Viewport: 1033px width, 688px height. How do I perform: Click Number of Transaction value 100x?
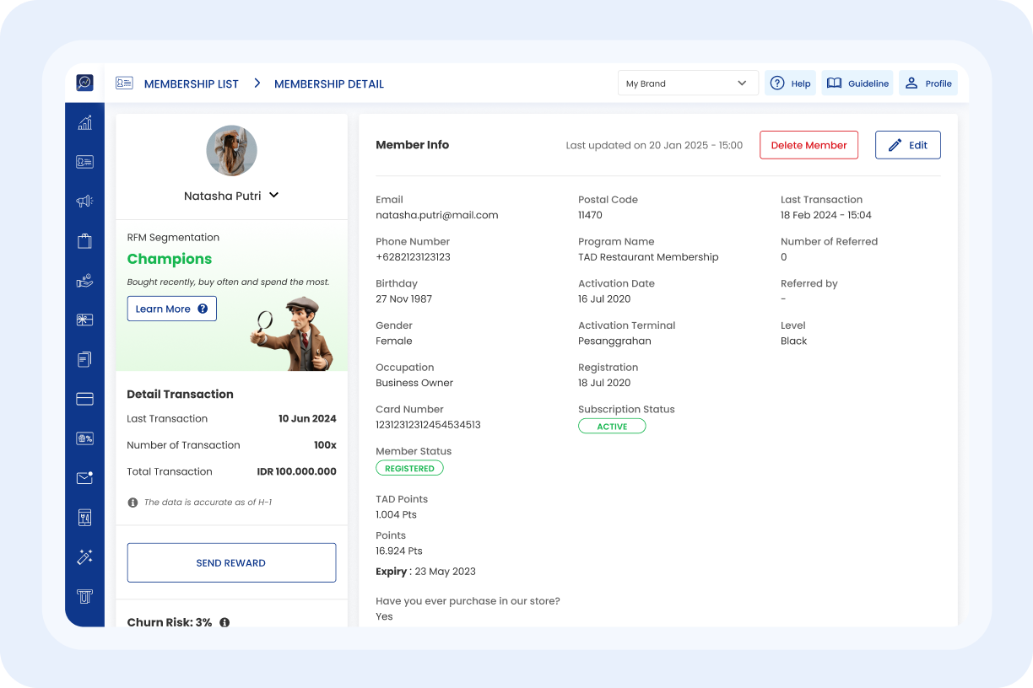pos(325,445)
